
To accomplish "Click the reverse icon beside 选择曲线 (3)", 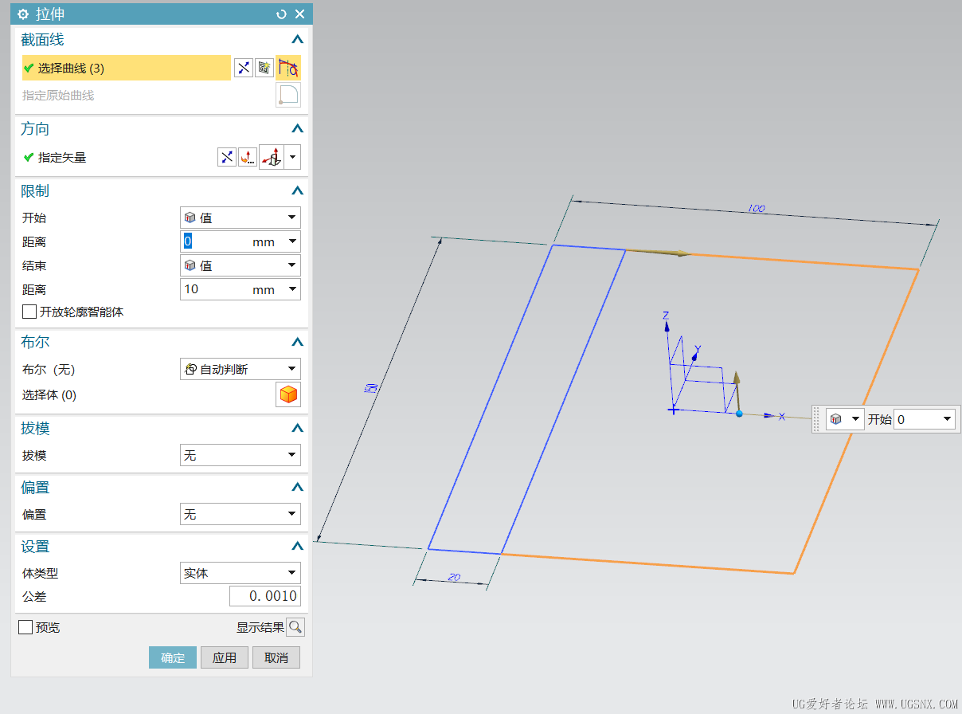I will click(244, 69).
